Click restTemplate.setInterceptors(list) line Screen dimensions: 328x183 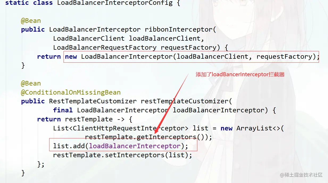click(122, 155)
